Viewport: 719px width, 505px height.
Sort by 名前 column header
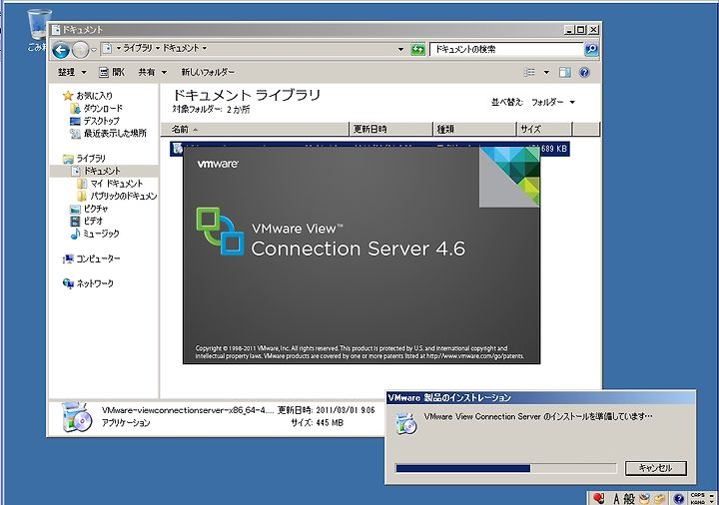(x=255, y=129)
